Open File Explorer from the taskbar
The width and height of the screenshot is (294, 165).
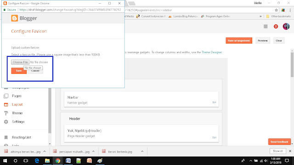(x=47, y=161)
